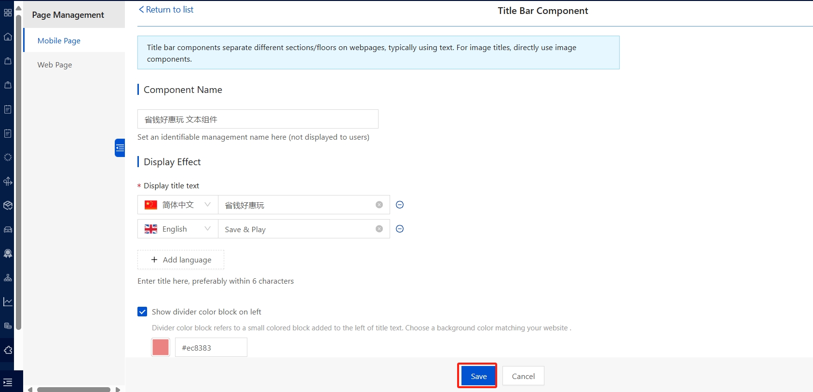Click the Save button
813x392 pixels.
point(478,376)
